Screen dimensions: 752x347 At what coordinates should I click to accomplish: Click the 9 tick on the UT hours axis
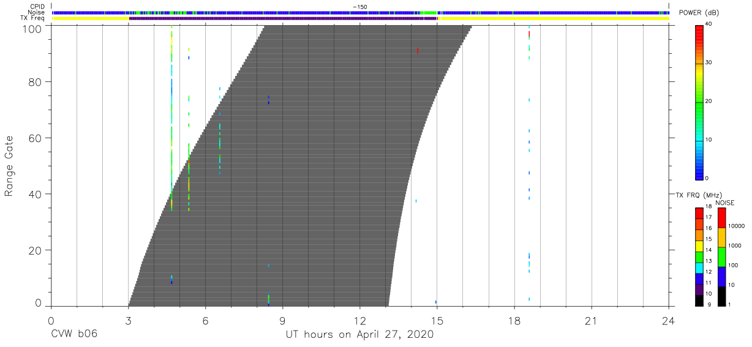click(282, 320)
